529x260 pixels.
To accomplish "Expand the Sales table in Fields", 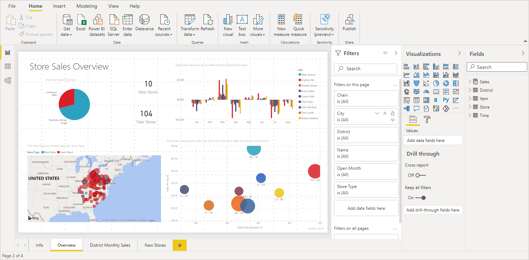I will tap(470, 82).
